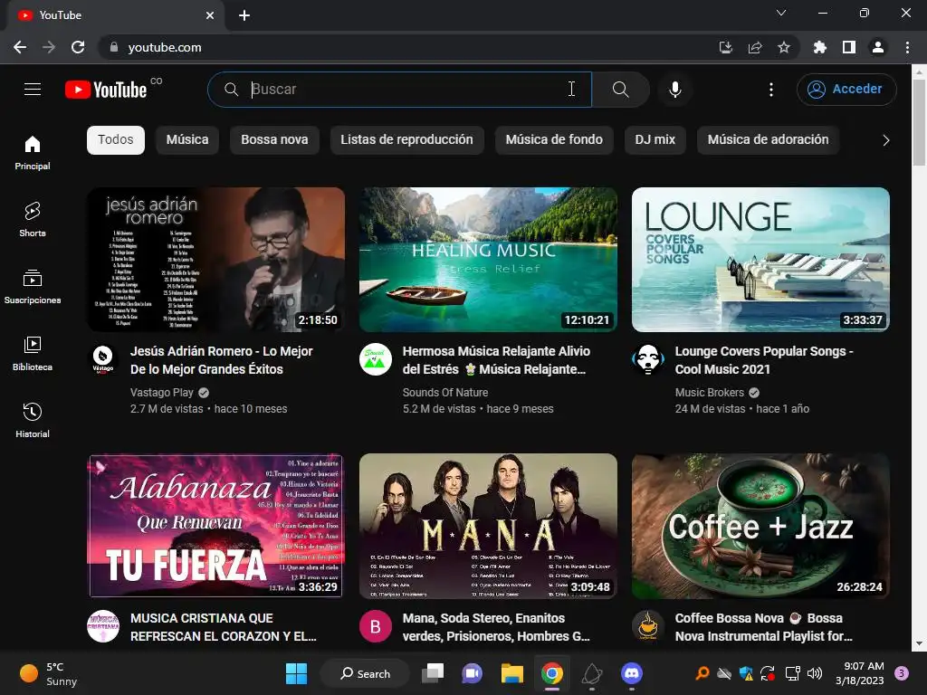Reload the YouTube page
The width and height of the screenshot is (927, 695).
(78, 47)
